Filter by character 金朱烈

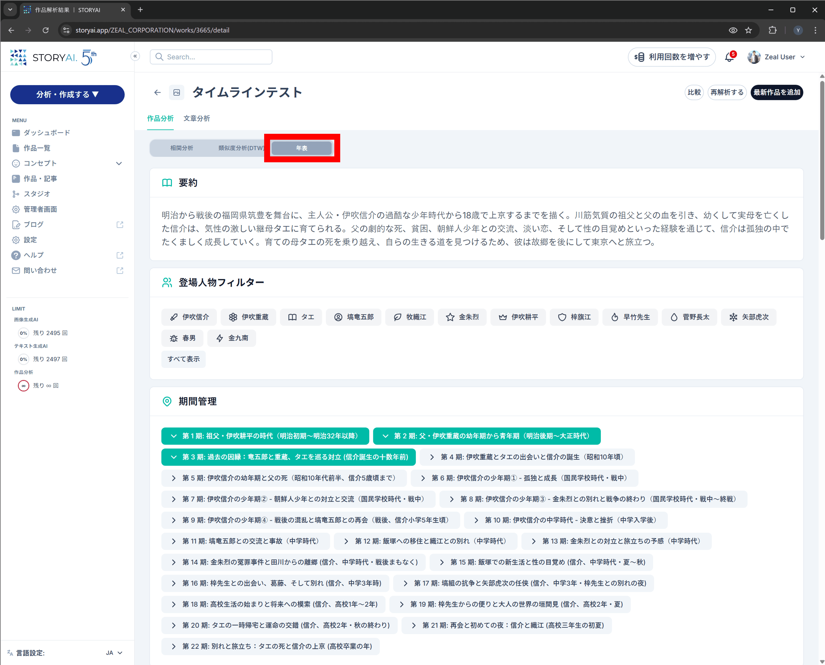click(x=462, y=317)
